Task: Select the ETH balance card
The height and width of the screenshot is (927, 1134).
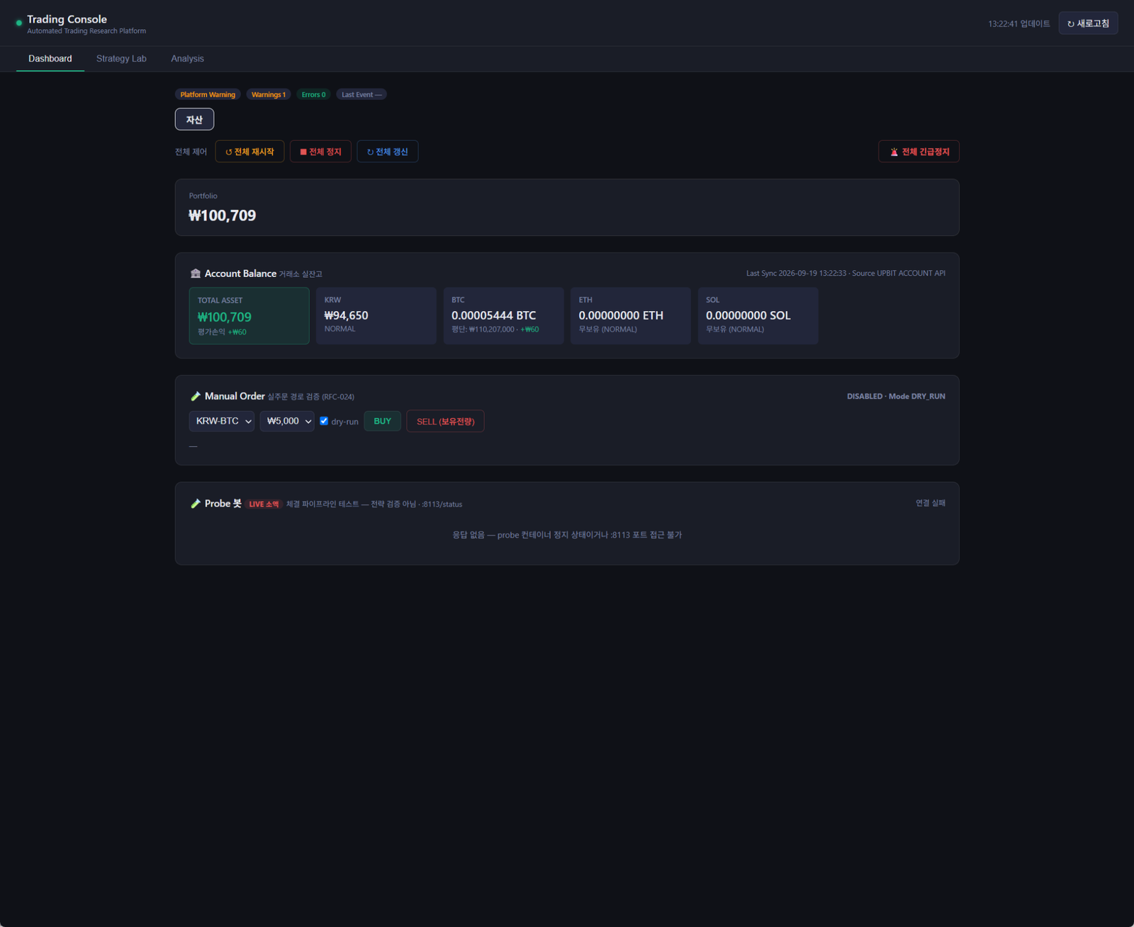Action: point(631,316)
